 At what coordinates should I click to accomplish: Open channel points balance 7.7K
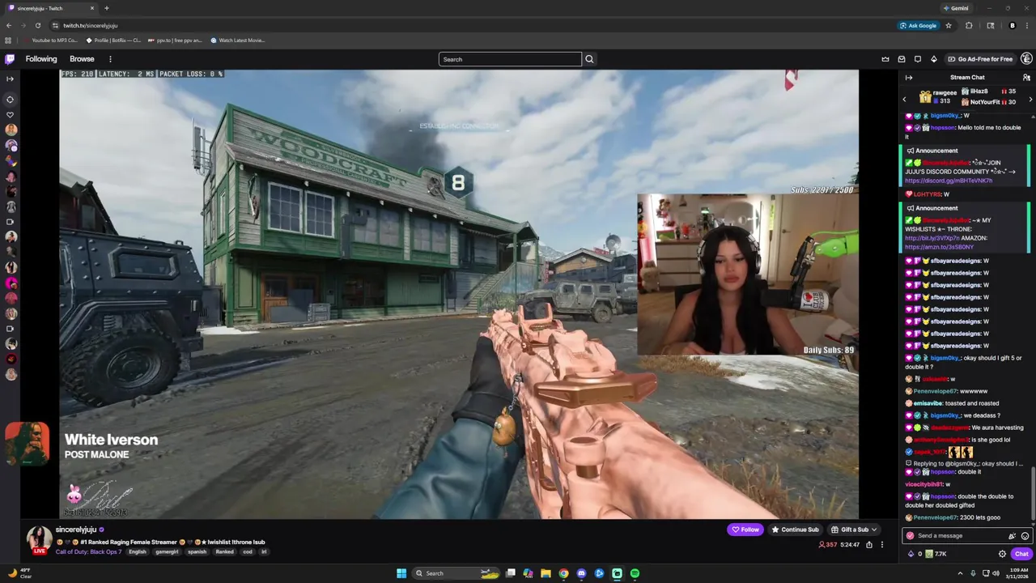tap(934, 554)
